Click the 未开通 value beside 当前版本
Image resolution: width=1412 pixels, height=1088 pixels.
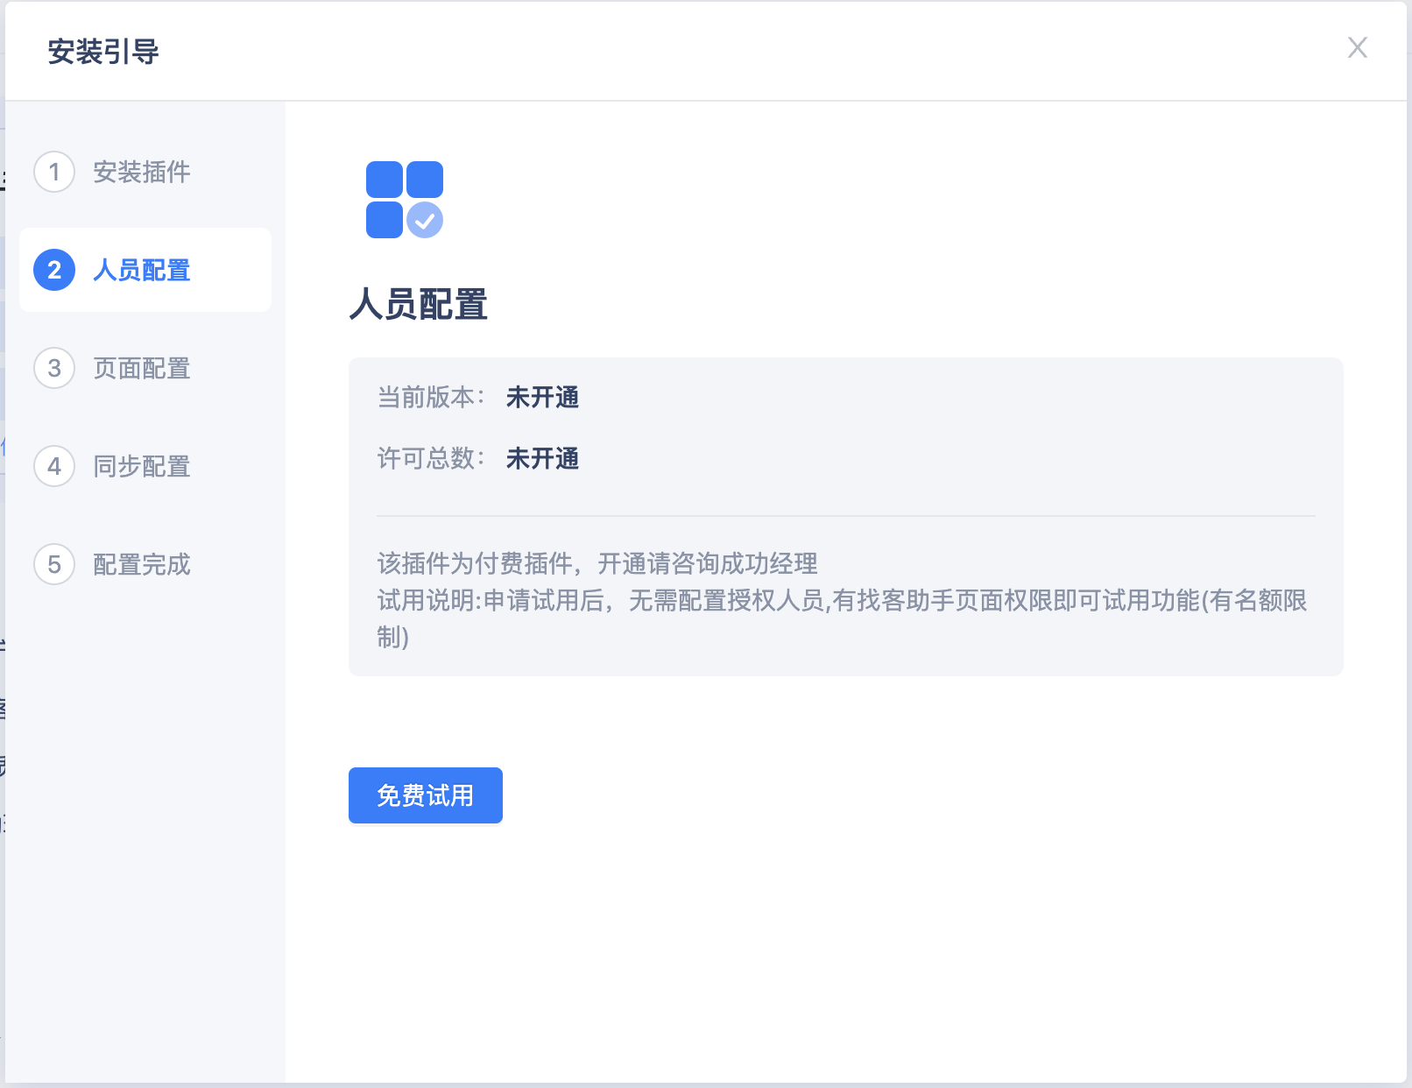543,398
